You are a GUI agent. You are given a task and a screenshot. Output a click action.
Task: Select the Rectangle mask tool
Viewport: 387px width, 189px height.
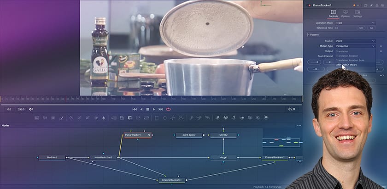157,118
